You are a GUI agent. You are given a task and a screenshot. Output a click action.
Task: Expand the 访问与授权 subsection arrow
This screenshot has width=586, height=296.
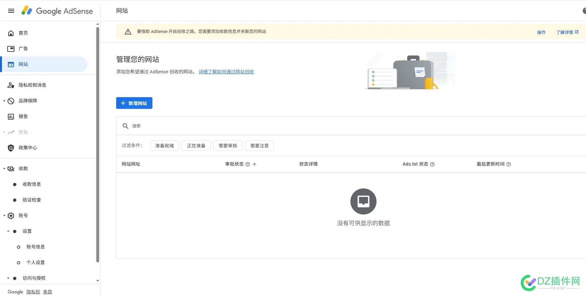click(8, 278)
